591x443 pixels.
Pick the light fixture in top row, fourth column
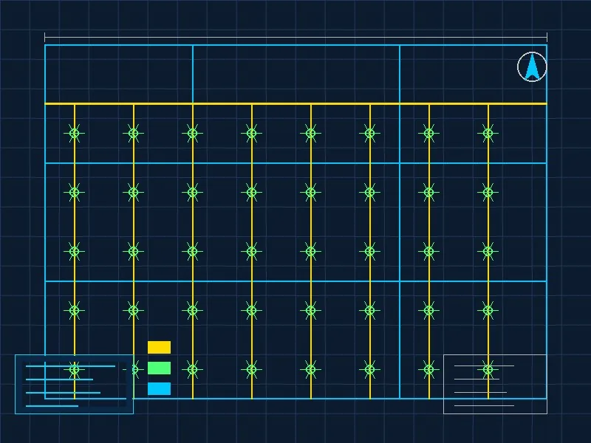point(251,133)
